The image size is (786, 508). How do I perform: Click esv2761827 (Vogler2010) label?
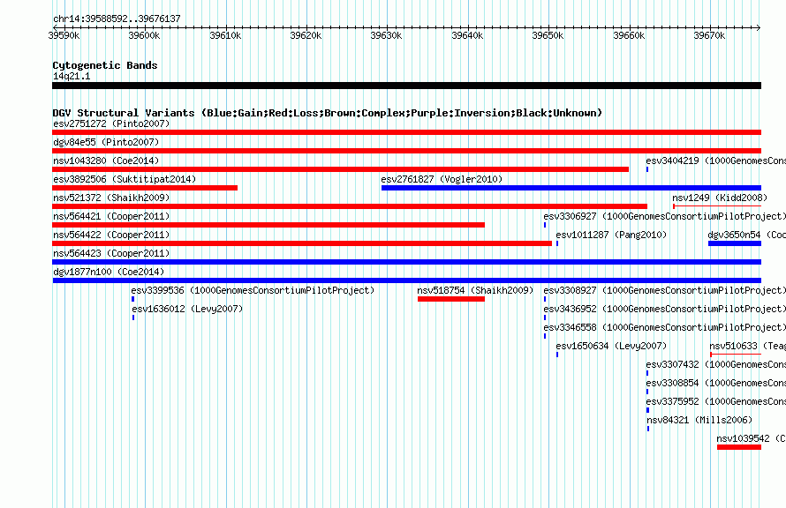[x=442, y=179]
